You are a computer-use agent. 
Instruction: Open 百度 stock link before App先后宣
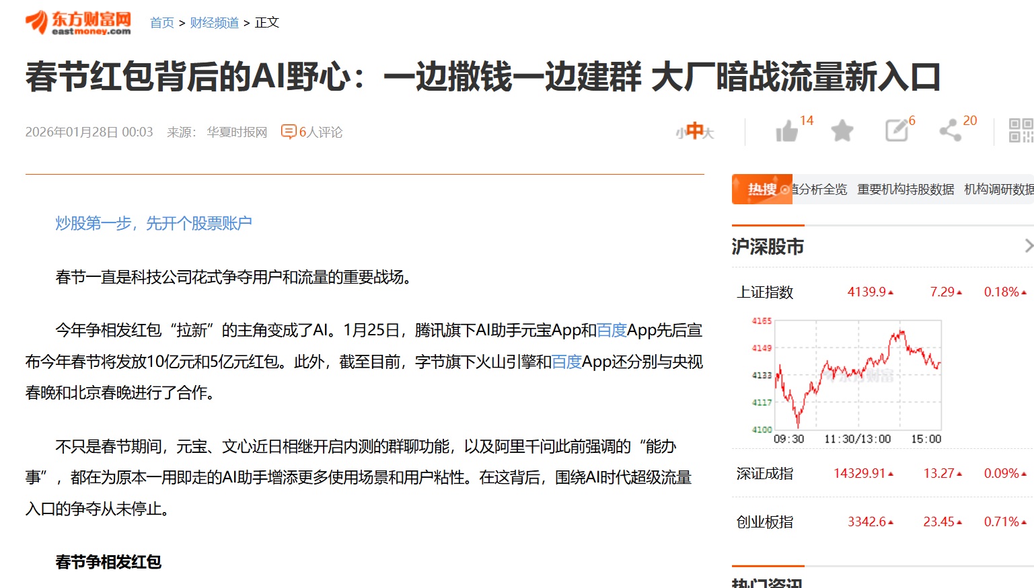pos(612,331)
